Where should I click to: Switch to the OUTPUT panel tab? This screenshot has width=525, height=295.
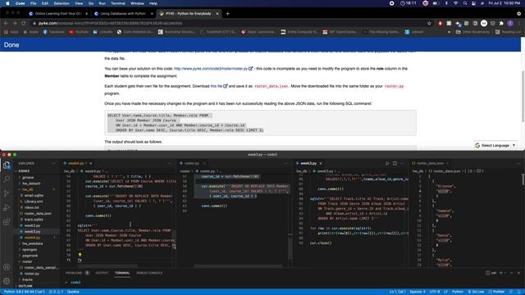tap(102, 273)
